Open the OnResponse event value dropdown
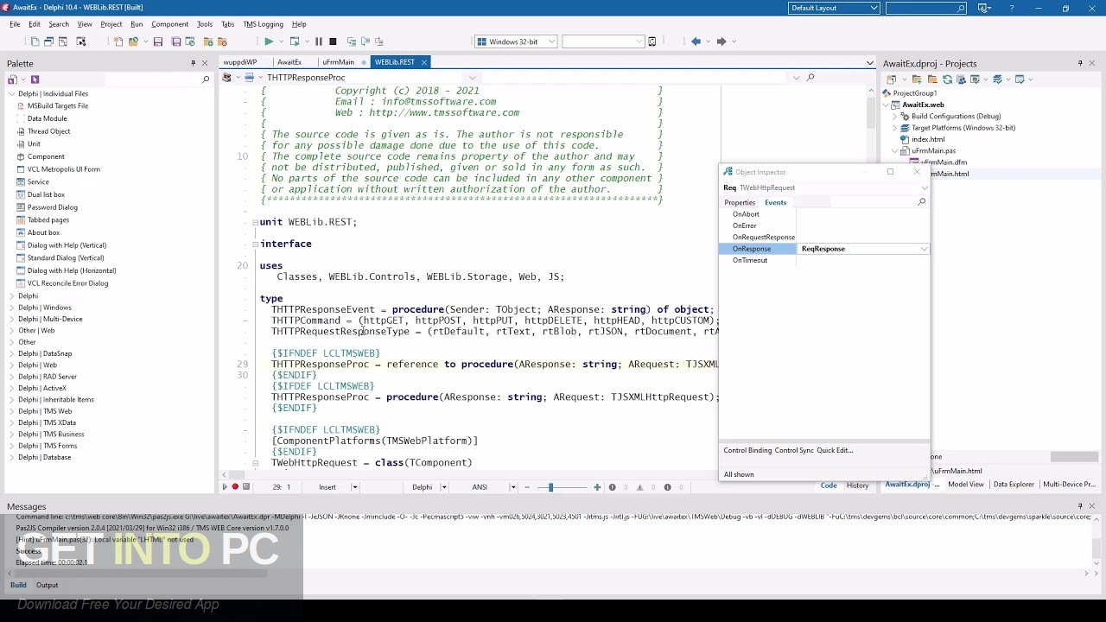The image size is (1106, 622). pos(924,249)
